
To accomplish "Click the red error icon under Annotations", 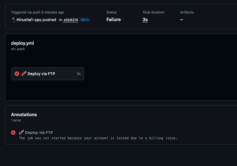I will (x=13, y=133).
